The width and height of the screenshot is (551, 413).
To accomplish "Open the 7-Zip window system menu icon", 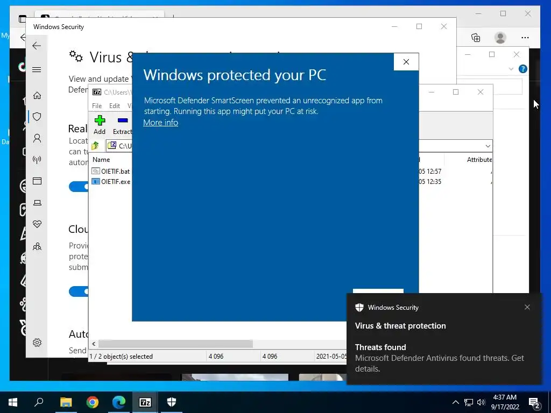I will click(97, 92).
